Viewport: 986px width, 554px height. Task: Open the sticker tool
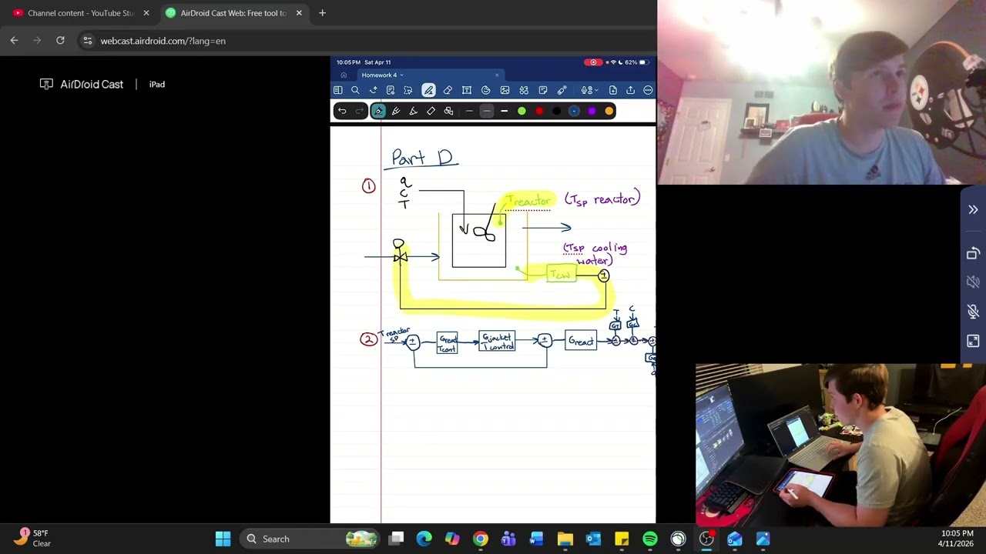485,90
